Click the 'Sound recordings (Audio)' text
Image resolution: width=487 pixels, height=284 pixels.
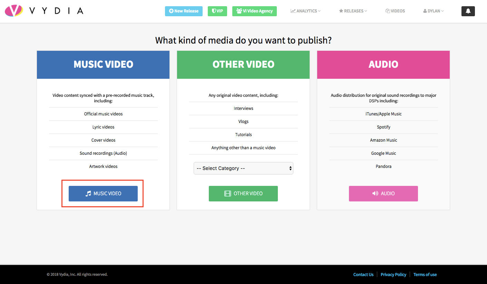click(103, 153)
